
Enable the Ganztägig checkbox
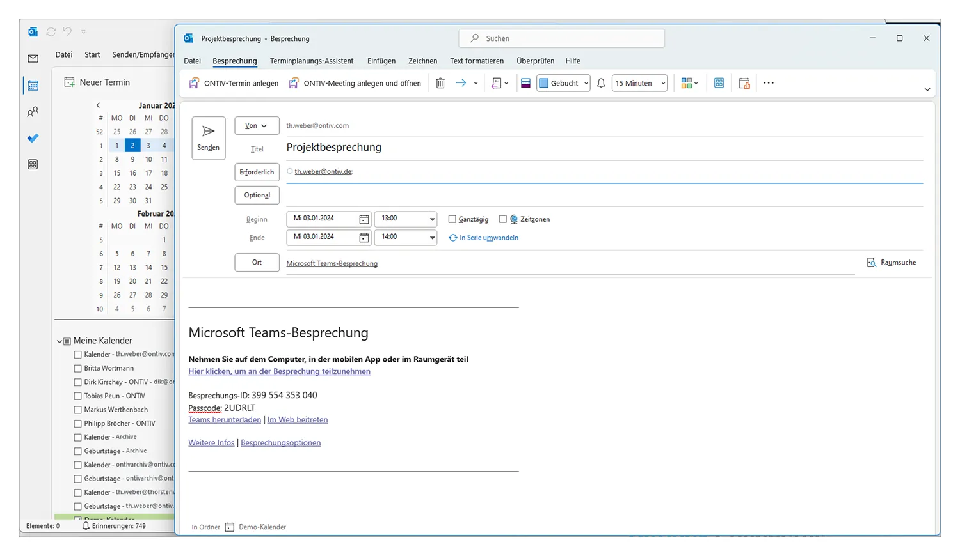click(452, 219)
